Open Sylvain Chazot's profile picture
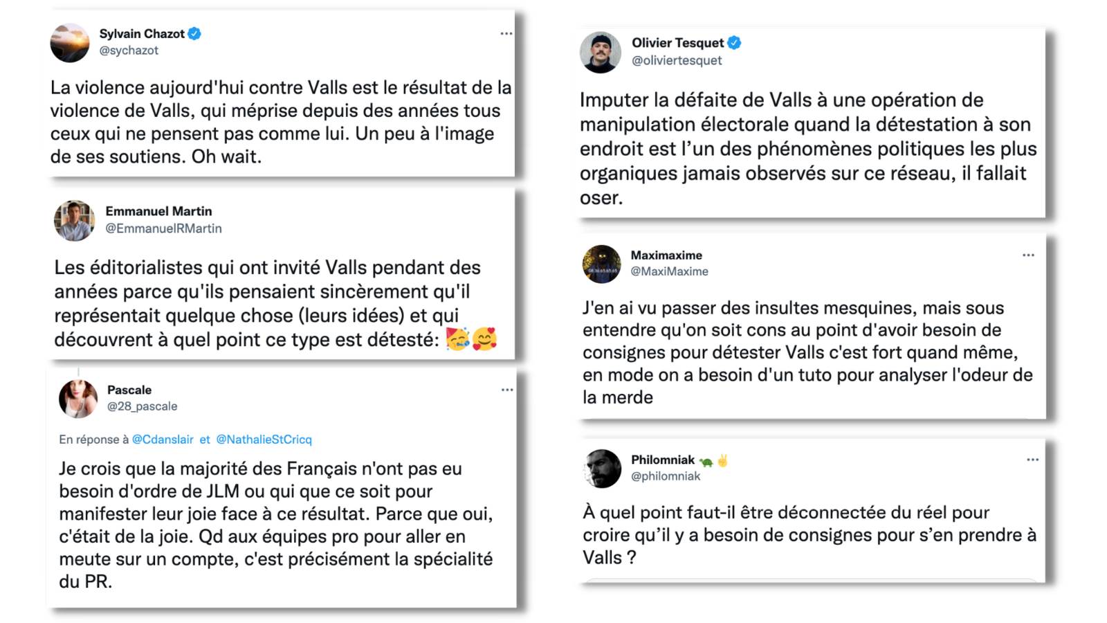 click(70, 43)
